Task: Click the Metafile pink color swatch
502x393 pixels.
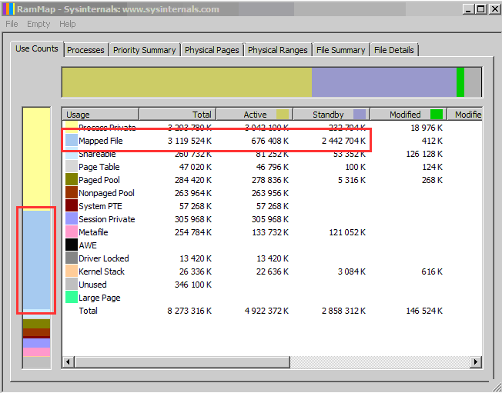Action: point(71,232)
